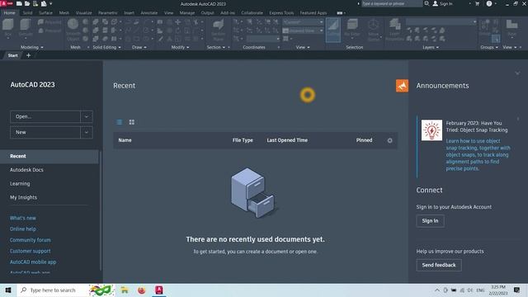Click the plus icon to add new drawing tab

[x=28, y=55]
